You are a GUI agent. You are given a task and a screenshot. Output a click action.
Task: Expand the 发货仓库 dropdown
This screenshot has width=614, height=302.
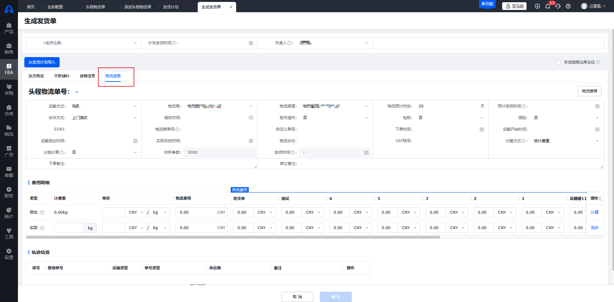[135, 43]
